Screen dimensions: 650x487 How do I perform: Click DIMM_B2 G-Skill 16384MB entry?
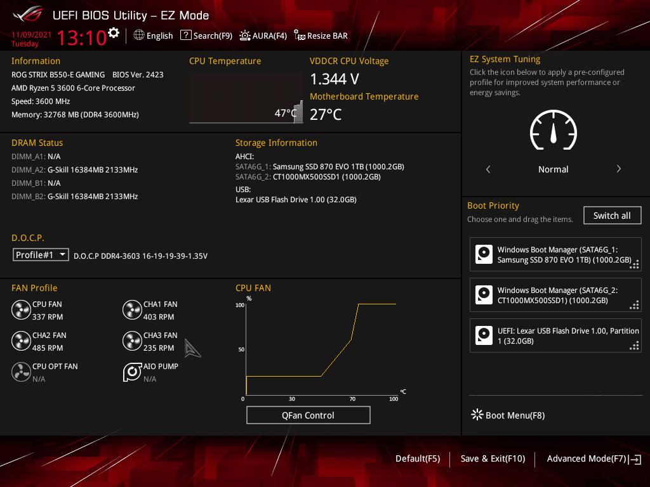coord(75,197)
